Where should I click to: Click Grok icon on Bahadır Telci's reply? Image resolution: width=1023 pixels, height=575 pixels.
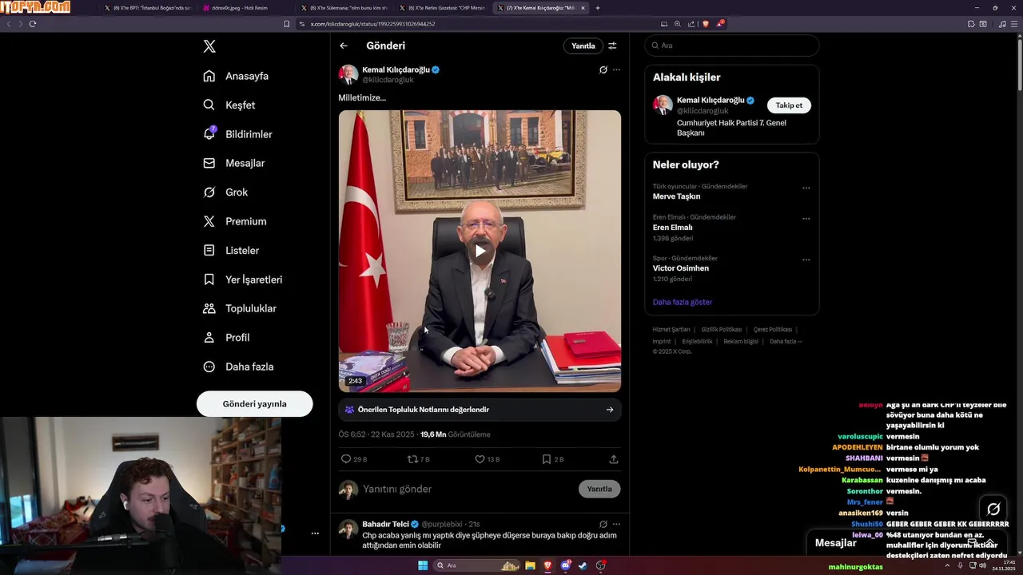click(603, 524)
